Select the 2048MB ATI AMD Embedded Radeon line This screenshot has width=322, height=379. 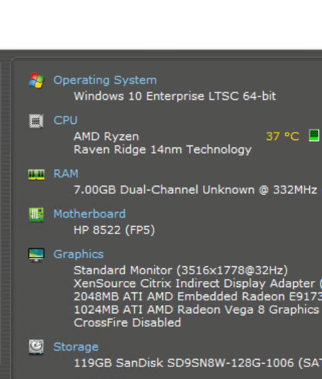(x=198, y=296)
